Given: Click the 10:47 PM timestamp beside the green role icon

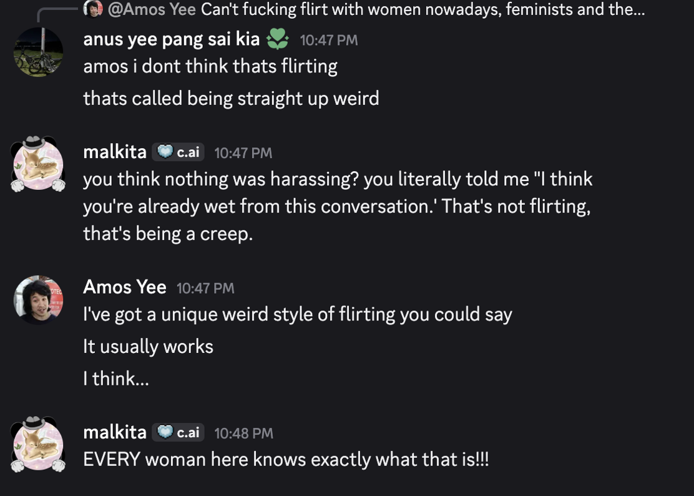Looking at the screenshot, I should click(x=329, y=40).
